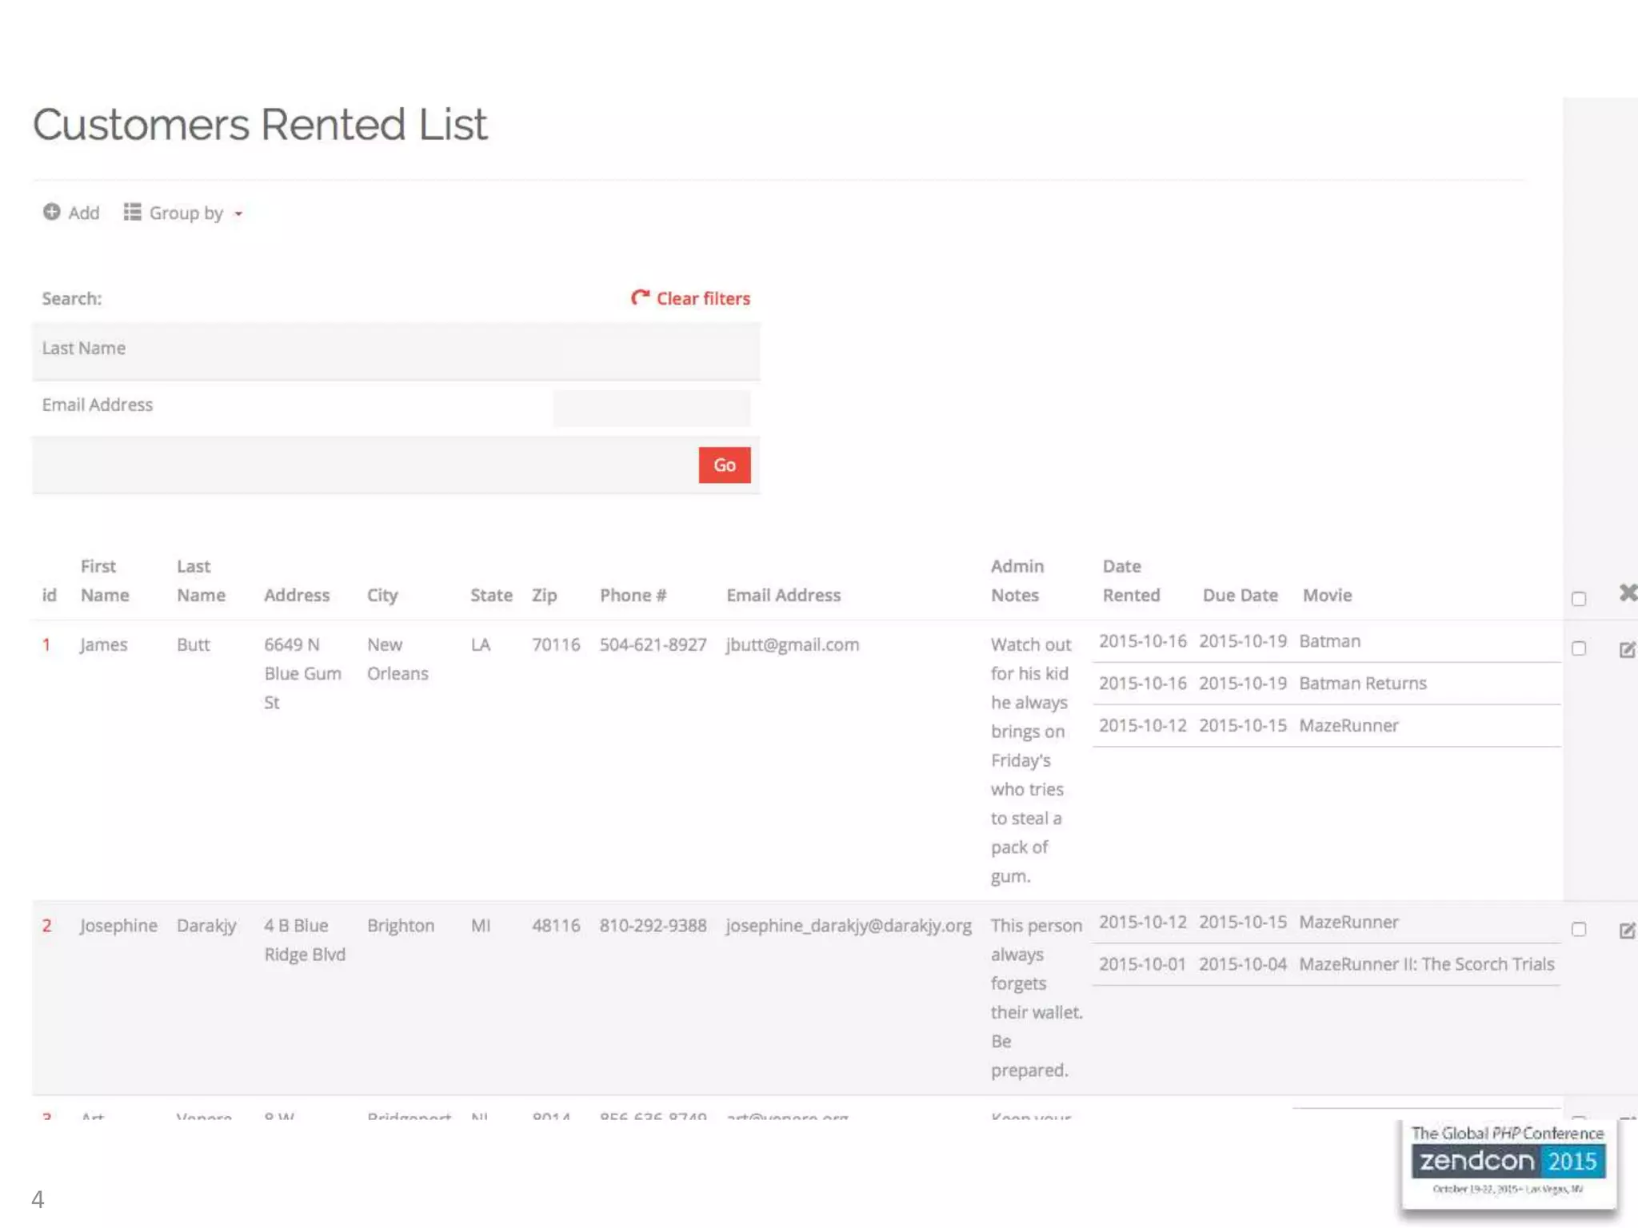Viewport: 1638px width, 1228px height.
Task: Click the delete X icon in header
Action: 1628,592
